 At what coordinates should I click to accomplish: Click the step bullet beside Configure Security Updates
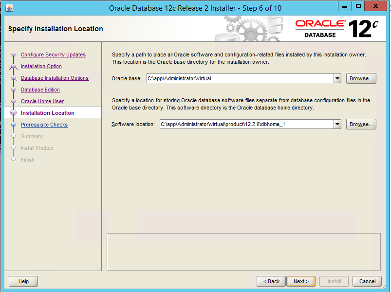tap(14, 55)
